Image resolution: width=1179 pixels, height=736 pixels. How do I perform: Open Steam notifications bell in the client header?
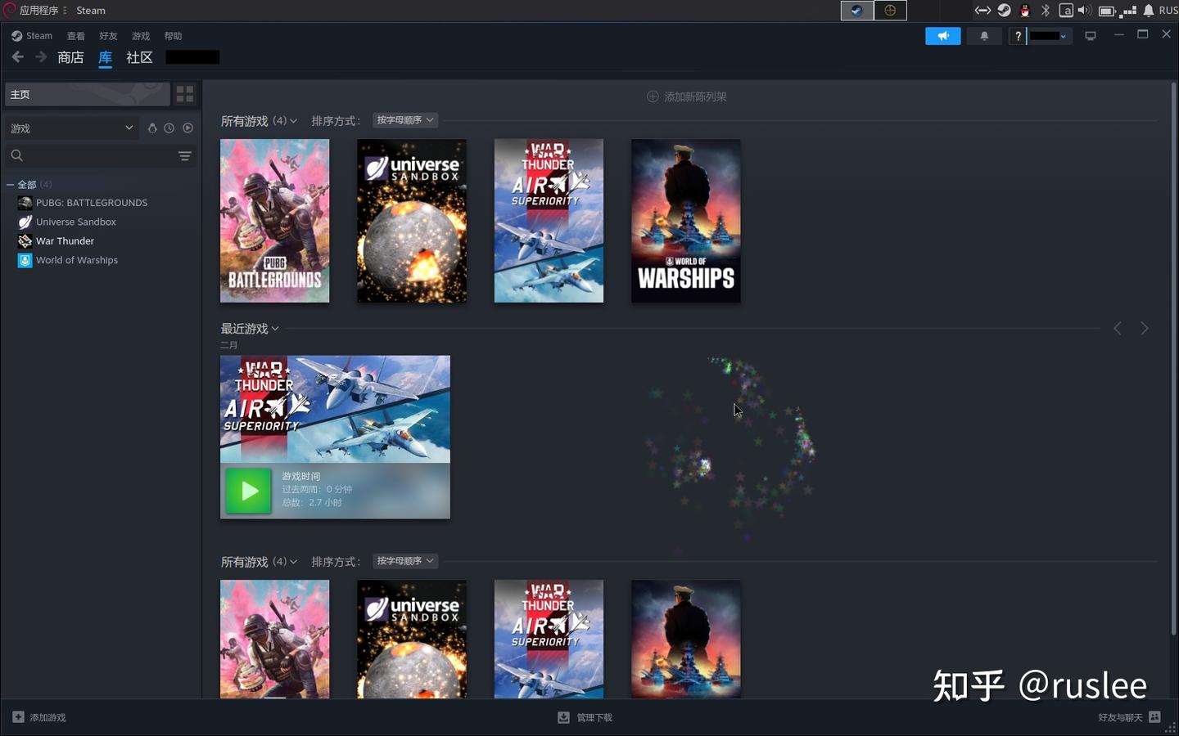(984, 36)
